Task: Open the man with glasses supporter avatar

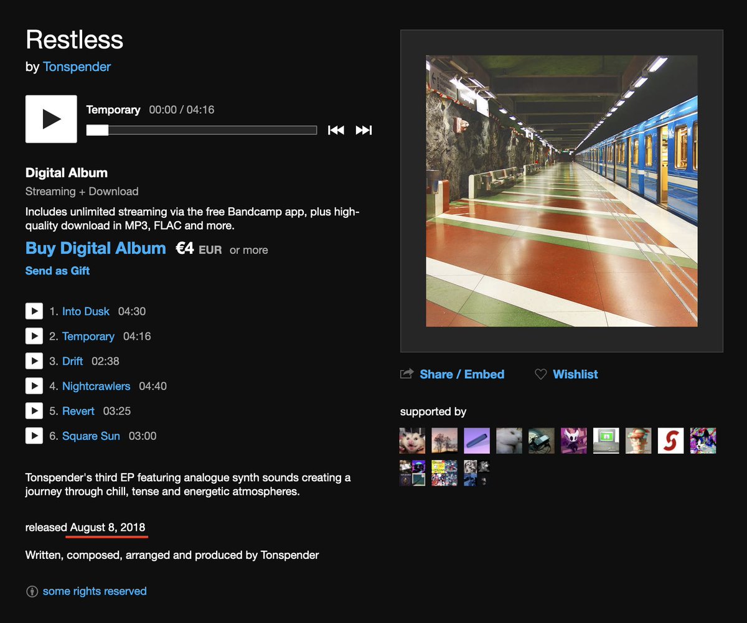Action: 639,441
